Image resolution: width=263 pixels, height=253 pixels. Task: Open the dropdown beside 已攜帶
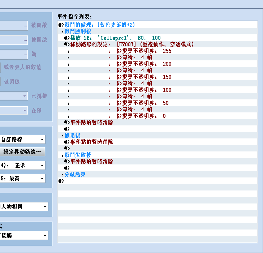tap(14, 96)
